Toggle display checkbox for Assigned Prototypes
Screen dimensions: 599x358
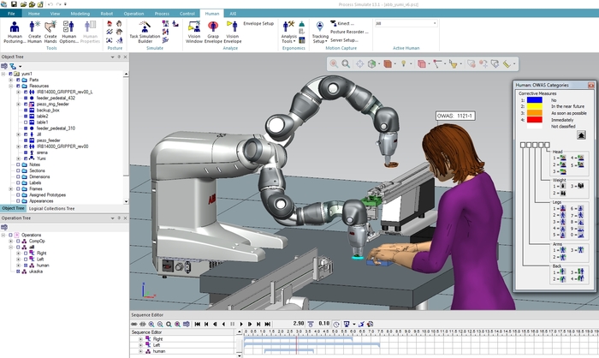coord(18,194)
